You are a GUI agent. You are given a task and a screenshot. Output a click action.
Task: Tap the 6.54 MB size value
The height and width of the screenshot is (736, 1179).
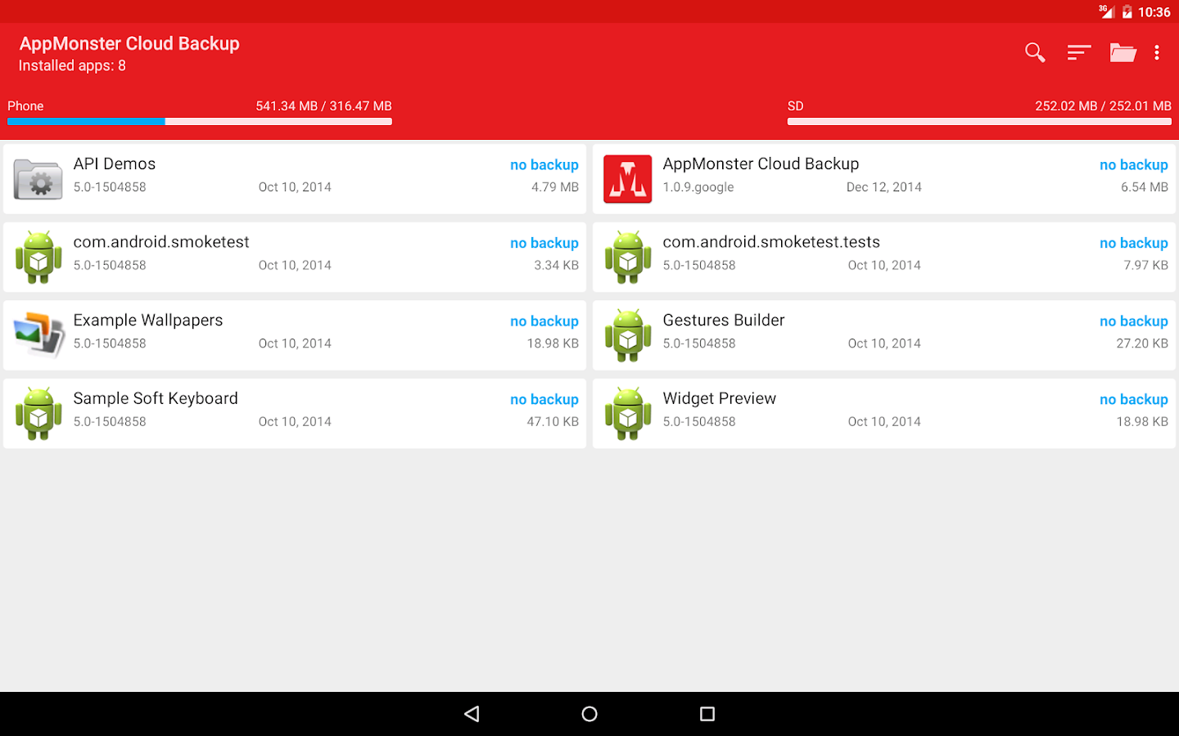(x=1145, y=187)
